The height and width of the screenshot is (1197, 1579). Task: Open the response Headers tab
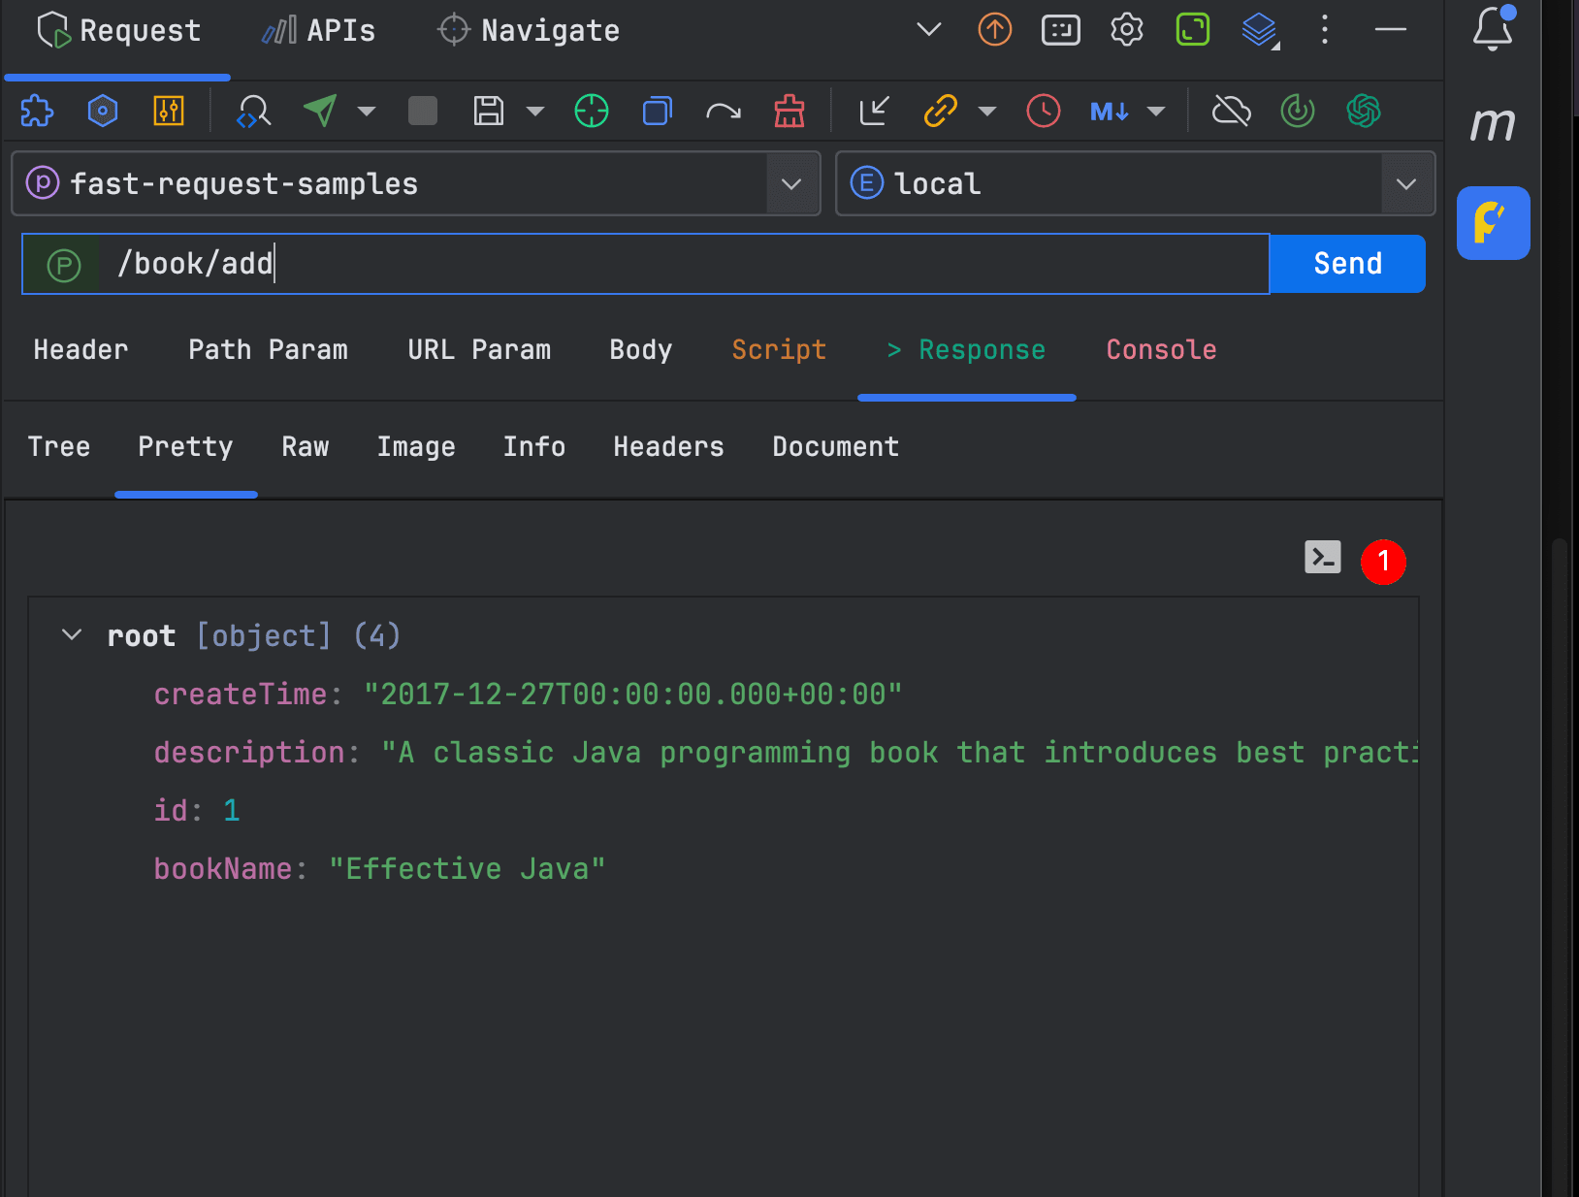pos(668,447)
